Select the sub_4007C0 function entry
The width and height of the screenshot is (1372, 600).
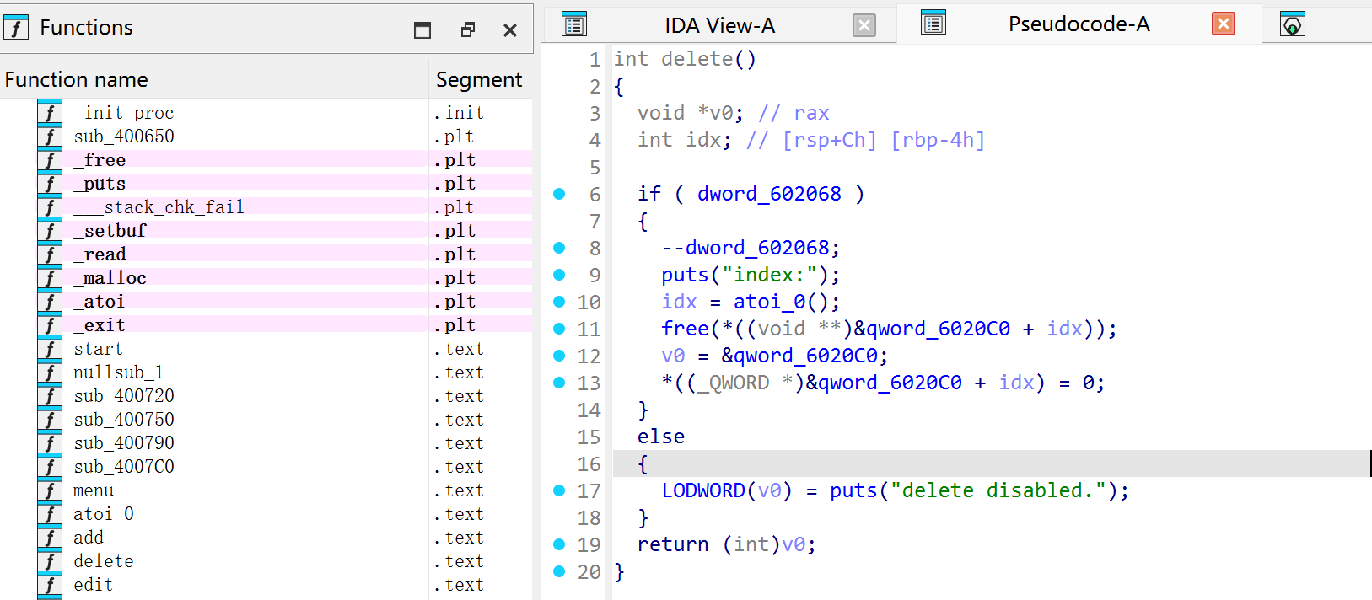point(266,467)
